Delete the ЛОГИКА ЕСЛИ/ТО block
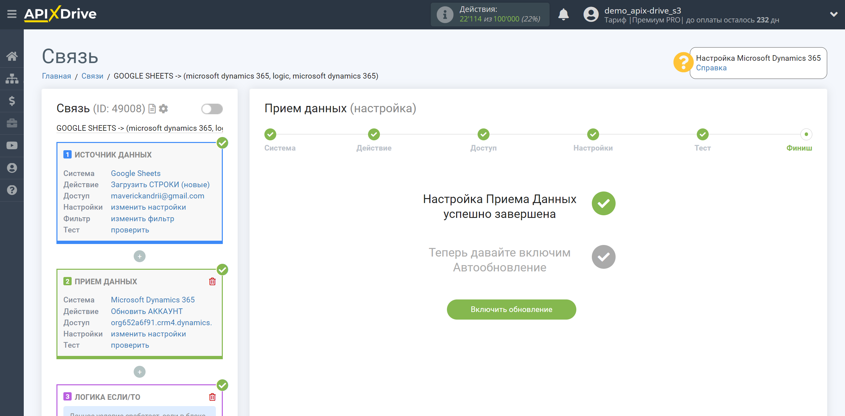 click(x=212, y=397)
